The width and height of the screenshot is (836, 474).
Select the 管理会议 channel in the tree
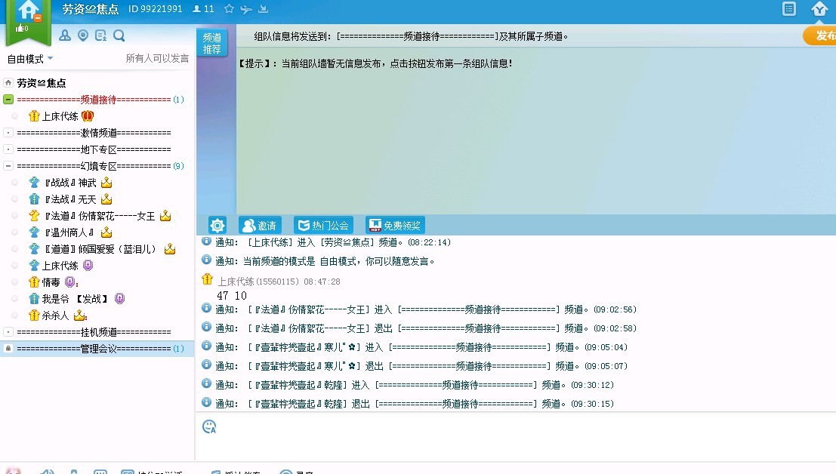(98, 348)
